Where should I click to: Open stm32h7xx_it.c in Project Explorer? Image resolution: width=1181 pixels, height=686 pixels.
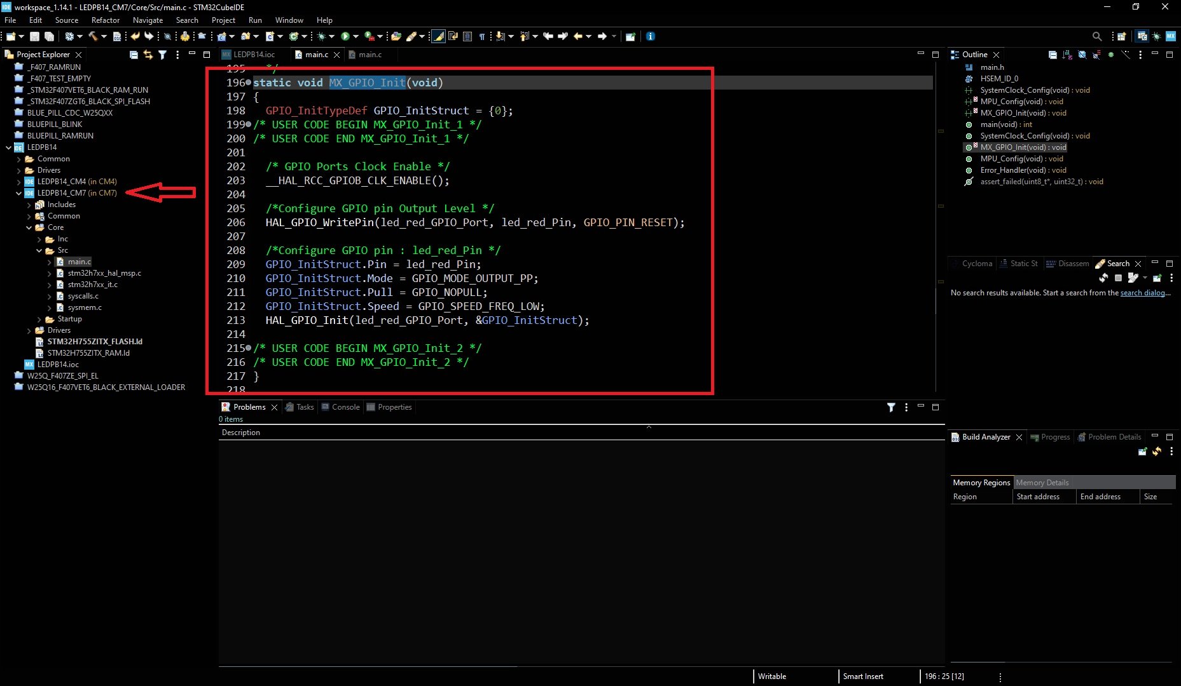[92, 285]
